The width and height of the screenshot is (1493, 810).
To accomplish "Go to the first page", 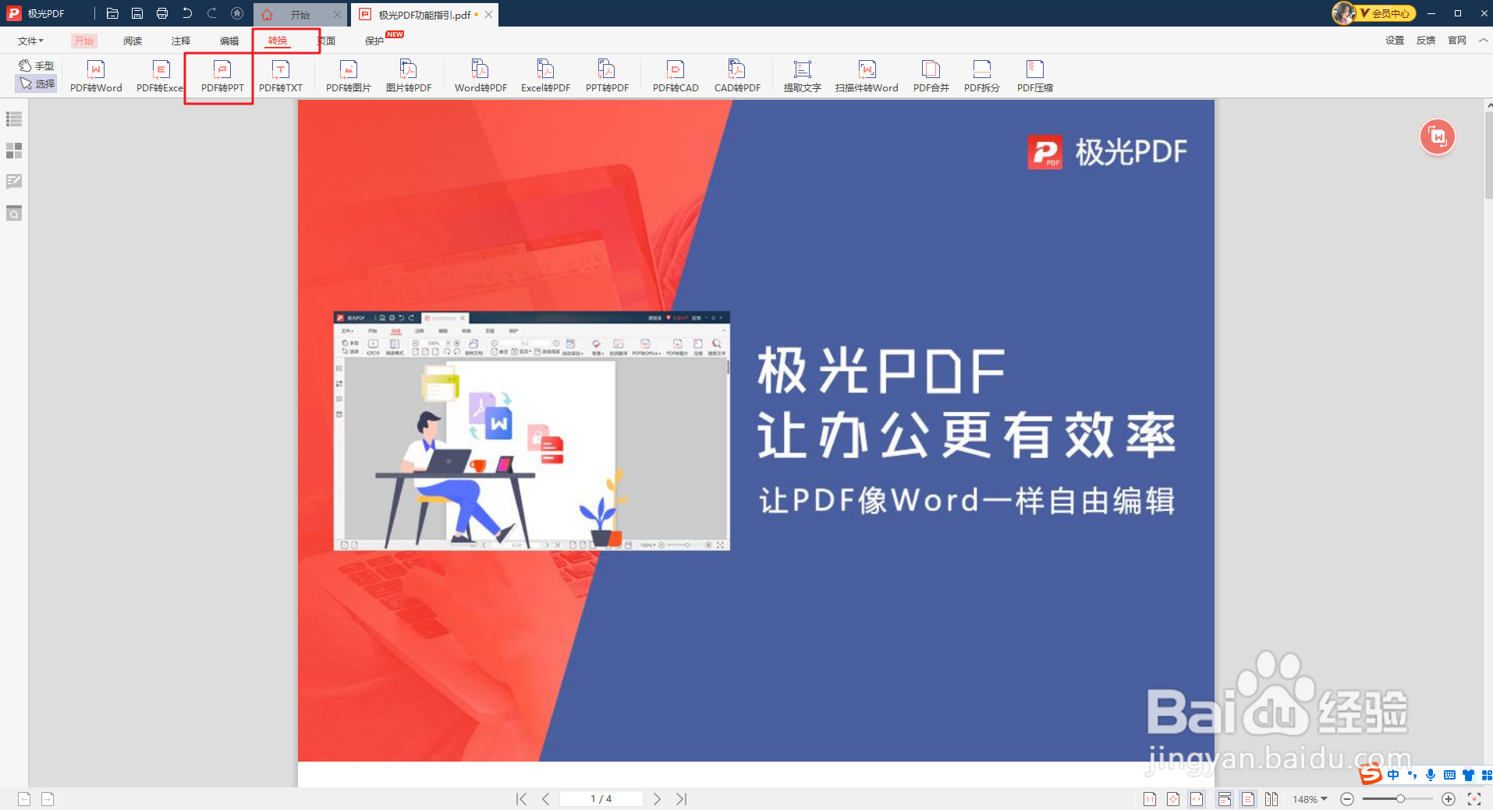I will click(x=521, y=799).
